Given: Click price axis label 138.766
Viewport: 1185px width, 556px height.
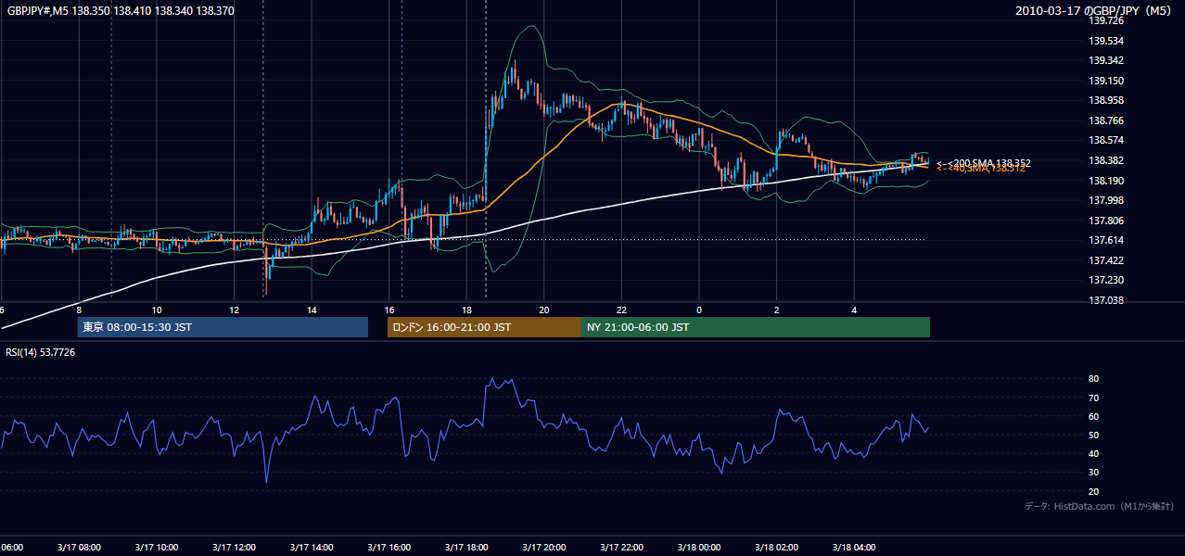Looking at the screenshot, I should [x=1106, y=120].
